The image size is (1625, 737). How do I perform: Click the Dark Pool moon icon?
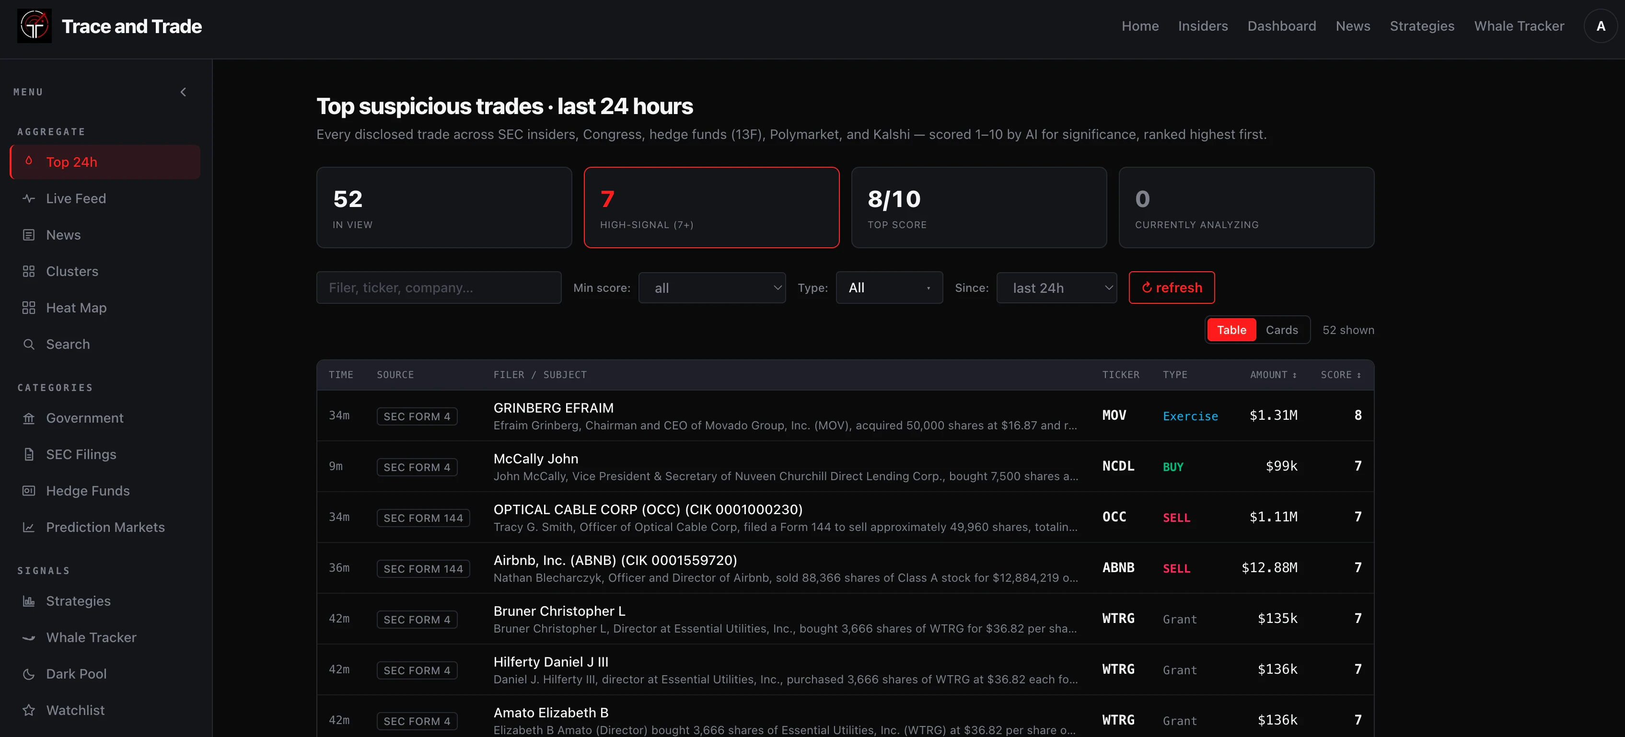tap(29, 674)
